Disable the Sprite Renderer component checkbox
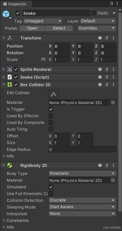The height and width of the screenshot is (231, 122). [16, 69]
